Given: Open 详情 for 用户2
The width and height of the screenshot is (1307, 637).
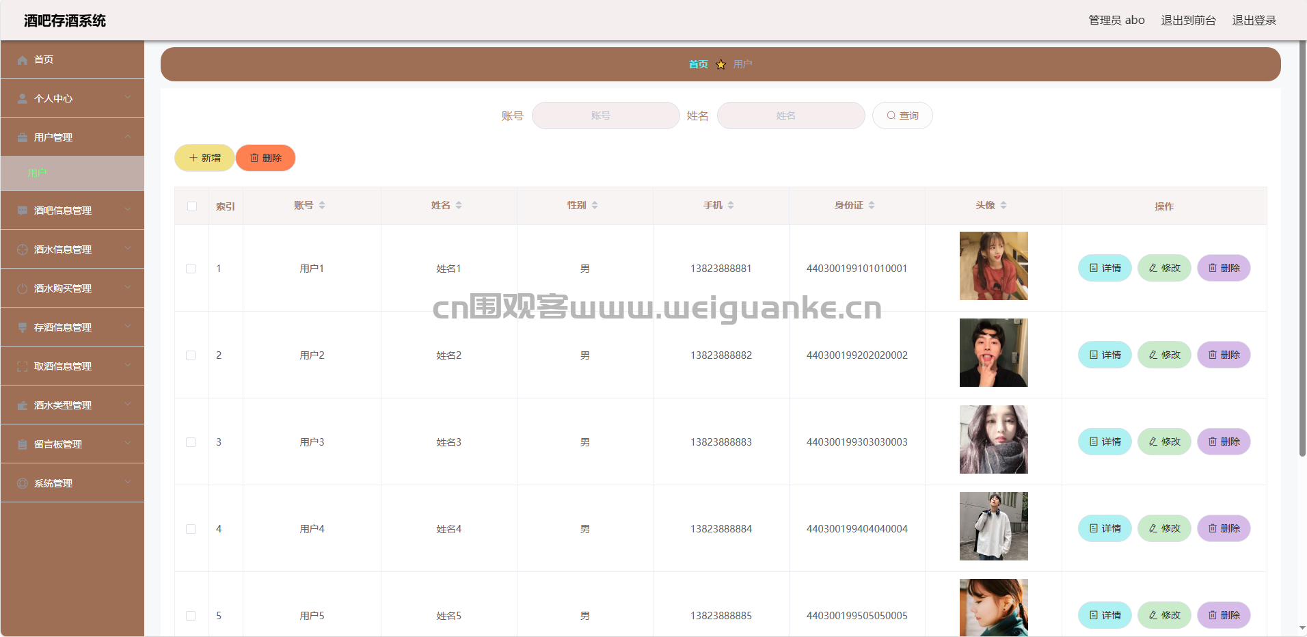Looking at the screenshot, I should coord(1105,355).
